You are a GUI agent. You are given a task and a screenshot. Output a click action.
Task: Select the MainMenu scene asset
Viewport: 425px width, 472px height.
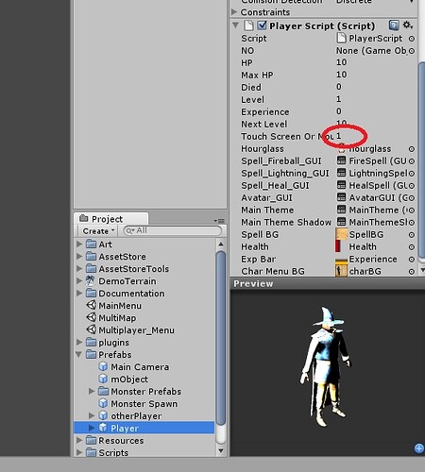coord(113,306)
